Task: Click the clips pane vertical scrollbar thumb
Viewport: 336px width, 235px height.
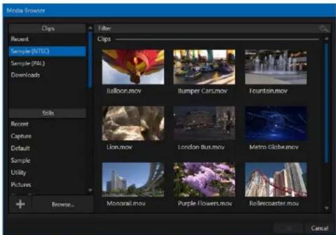Action: [327, 102]
